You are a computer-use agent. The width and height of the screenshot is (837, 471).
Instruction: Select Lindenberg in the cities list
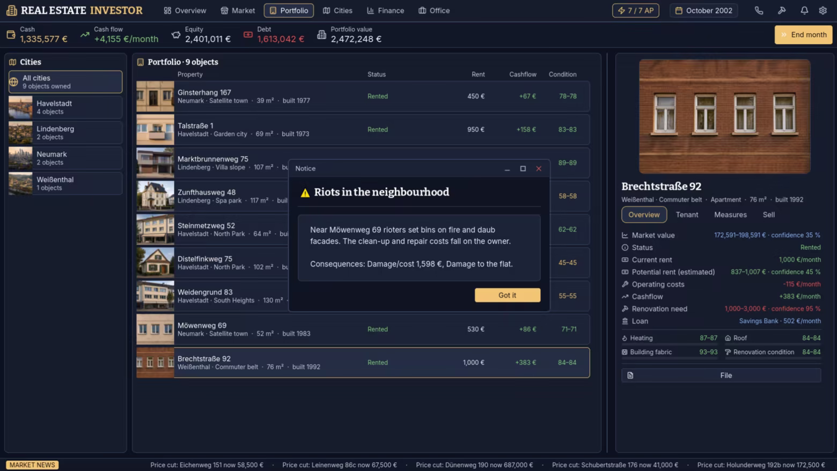[65, 133]
